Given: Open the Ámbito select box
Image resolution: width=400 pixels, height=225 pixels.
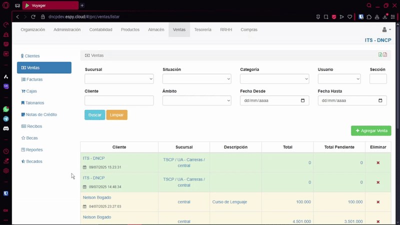Looking at the screenshot, I should (196, 100).
